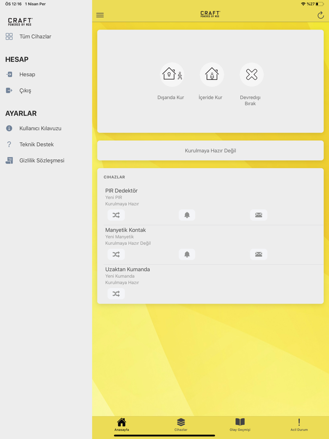Open the hamburger menu icon
The image size is (329, 439).
pos(100,15)
